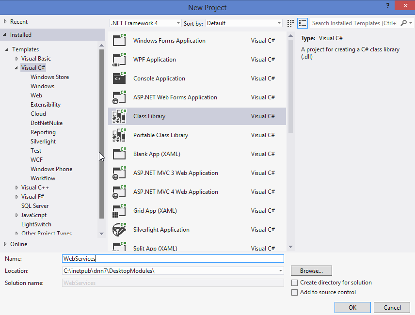Image resolution: width=415 pixels, height=315 pixels.
Task: Select the WPF Application template icon
Action: coord(119,60)
